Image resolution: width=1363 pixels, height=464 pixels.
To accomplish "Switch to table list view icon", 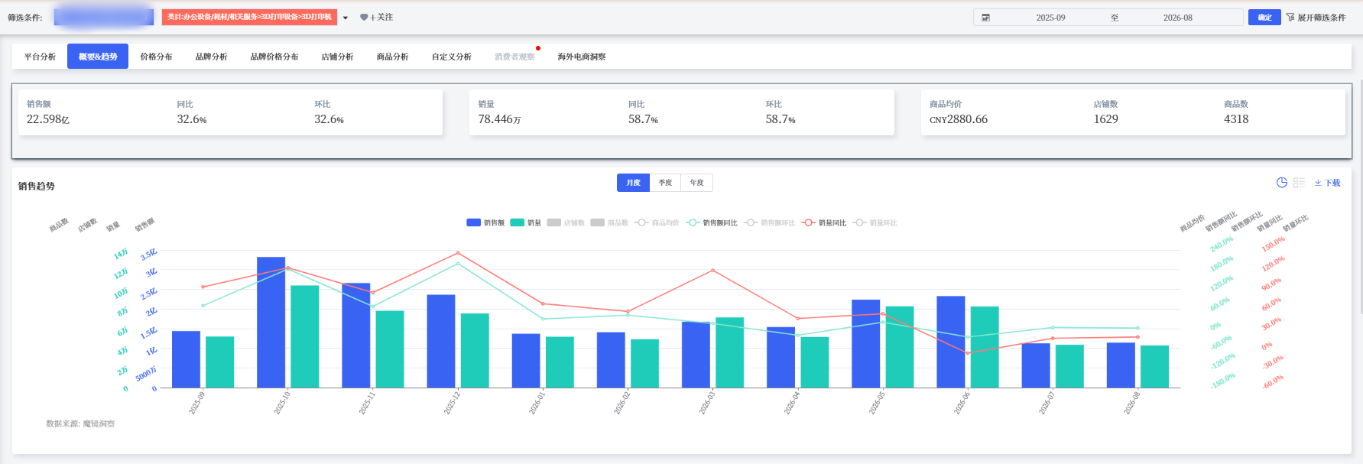I will click(x=1299, y=183).
